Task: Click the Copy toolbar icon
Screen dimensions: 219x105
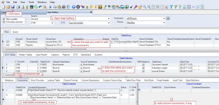Action: tap(55, 7)
